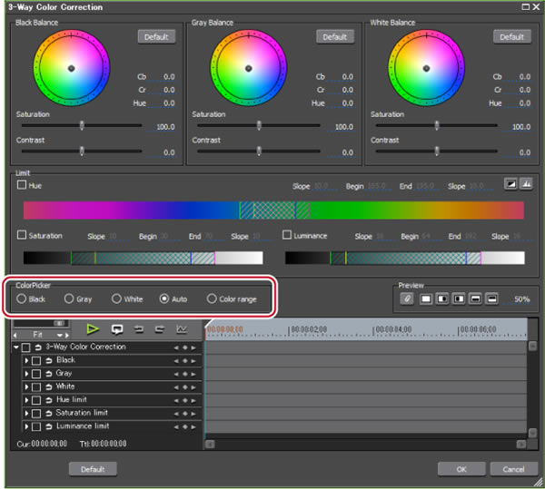Viewport: 545px width, 489px height.
Task: Click the histogram icon in Limit section
Action: point(525,183)
